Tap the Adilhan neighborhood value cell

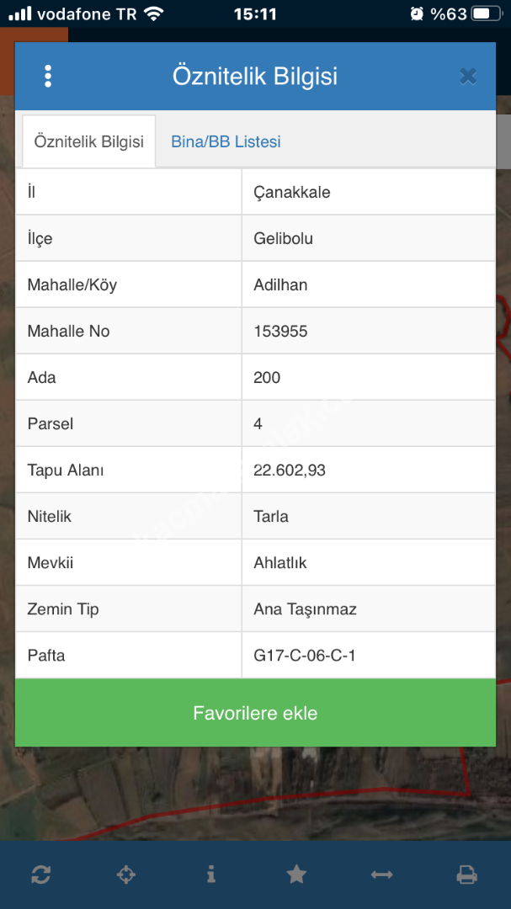368,284
